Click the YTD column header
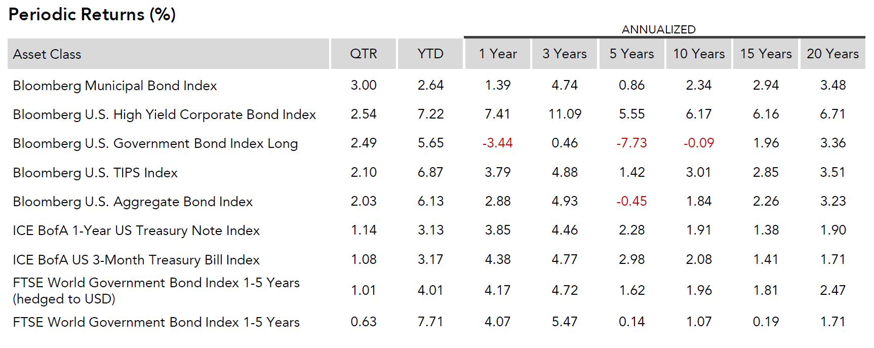The width and height of the screenshot is (874, 348). [430, 54]
